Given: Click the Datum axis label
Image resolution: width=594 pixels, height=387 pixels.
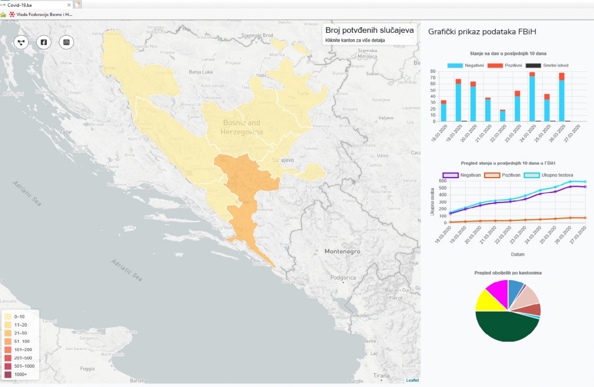Looking at the screenshot, I should coord(517,255).
